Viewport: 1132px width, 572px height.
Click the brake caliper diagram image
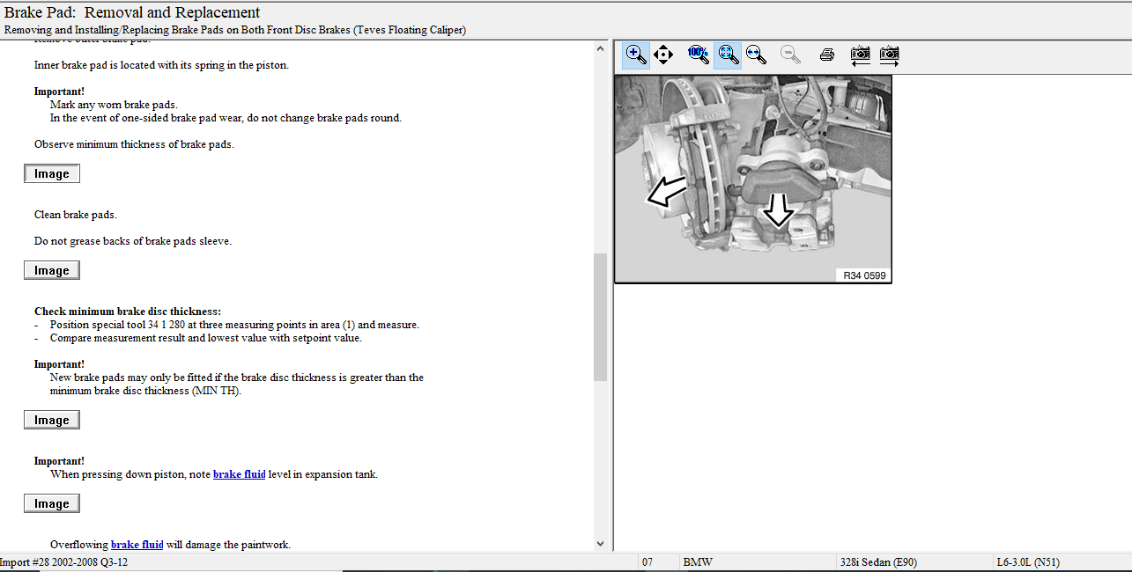tap(753, 179)
